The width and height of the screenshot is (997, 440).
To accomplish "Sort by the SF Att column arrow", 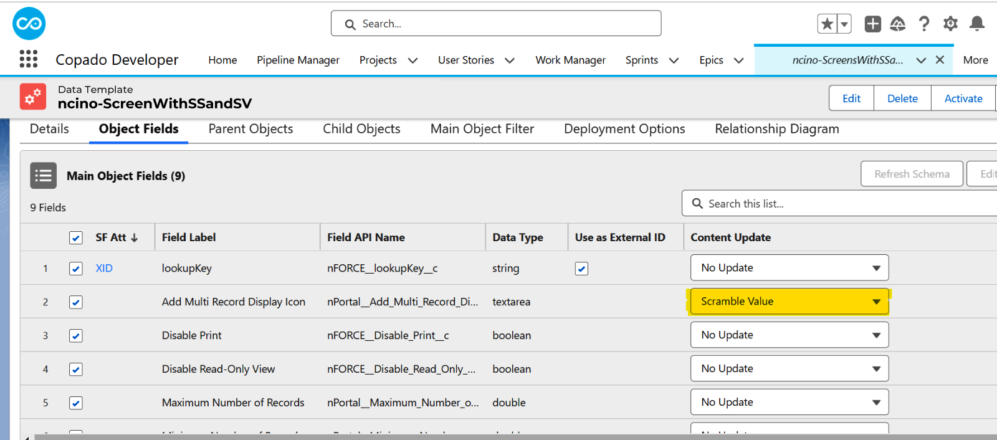I will 134,237.
